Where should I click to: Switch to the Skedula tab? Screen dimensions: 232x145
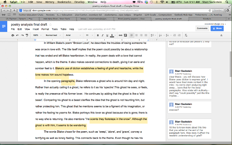(207, 19)
